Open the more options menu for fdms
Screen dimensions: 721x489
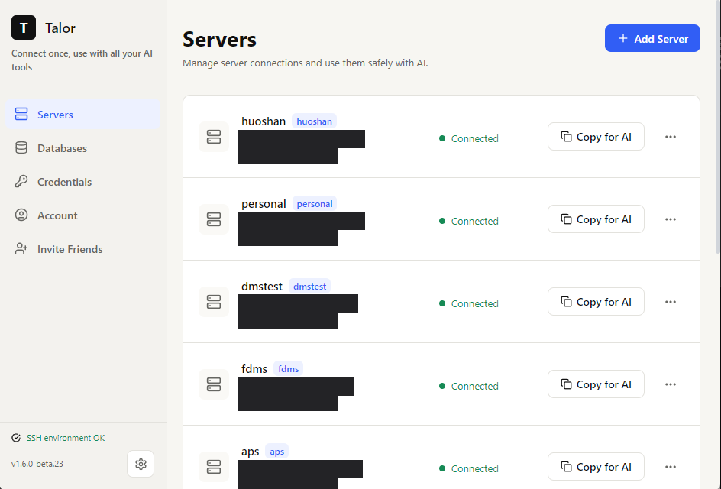pos(671,384)
